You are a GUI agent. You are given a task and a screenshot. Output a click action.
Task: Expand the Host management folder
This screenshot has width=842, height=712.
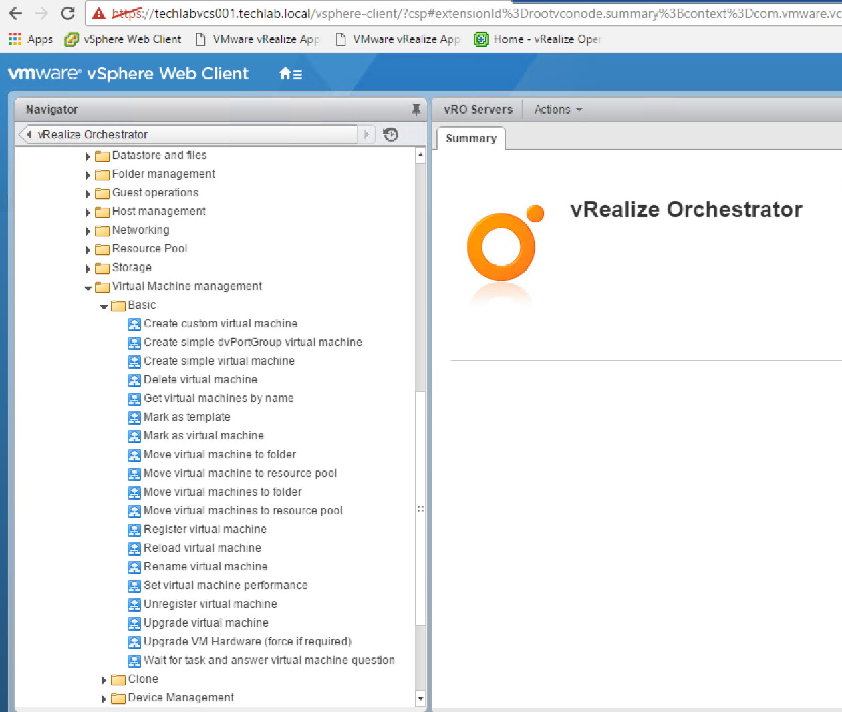[x=88, y=212]
